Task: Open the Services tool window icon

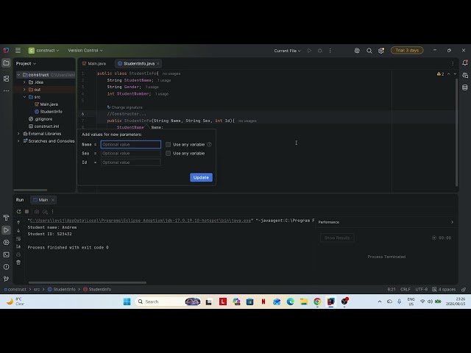Action: [6, 242]
